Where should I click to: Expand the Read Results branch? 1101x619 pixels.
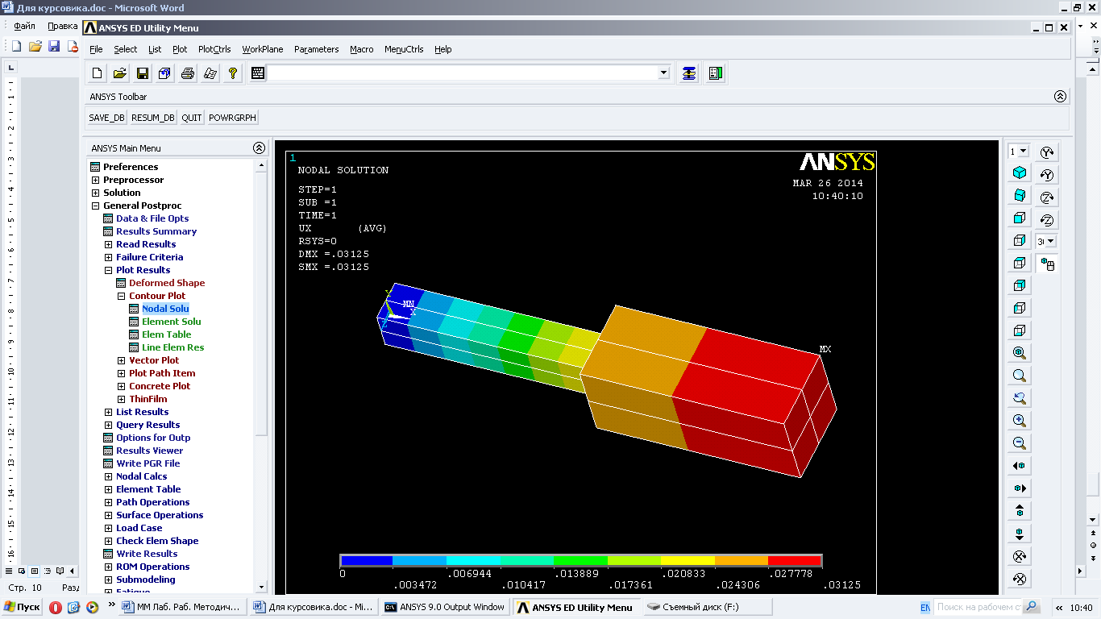point(108,244)
